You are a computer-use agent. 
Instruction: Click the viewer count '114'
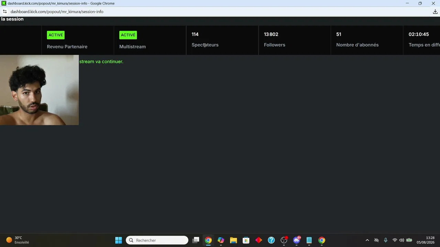[x=195, y=34]
